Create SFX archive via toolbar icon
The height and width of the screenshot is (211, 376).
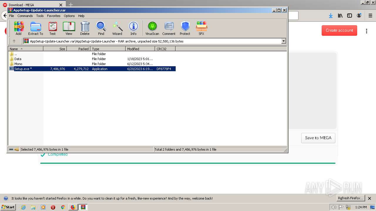201,28
